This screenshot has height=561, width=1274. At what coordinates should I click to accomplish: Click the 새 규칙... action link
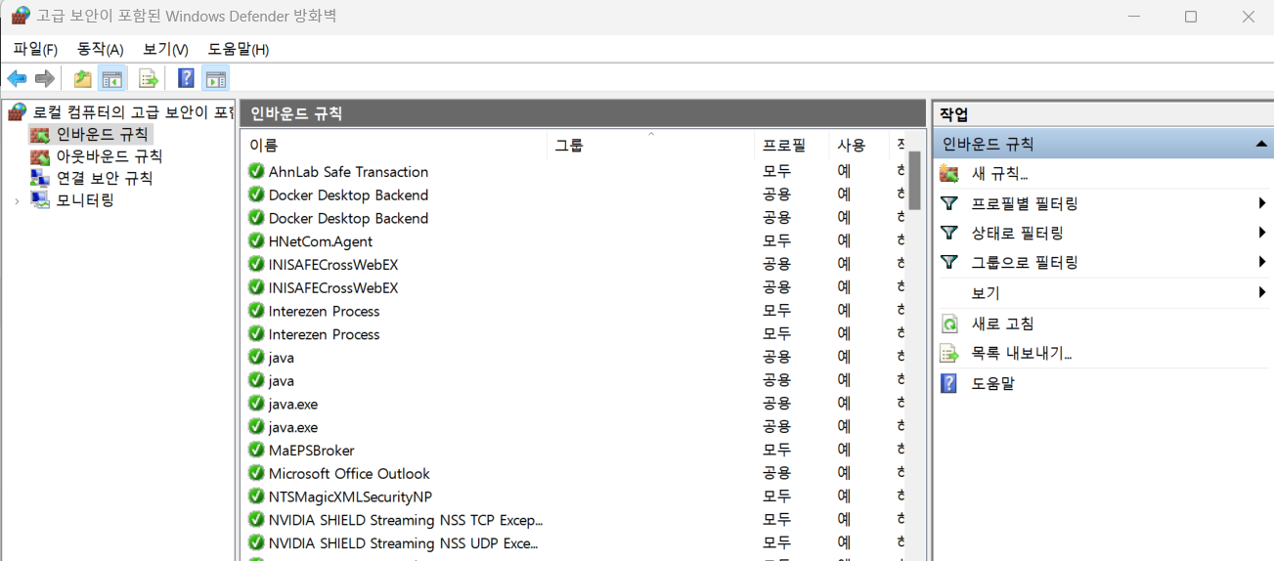[x=999, y=174]
